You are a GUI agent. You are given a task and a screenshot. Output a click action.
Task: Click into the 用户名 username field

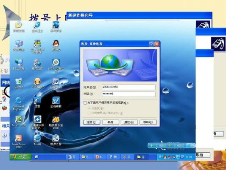[128, 87]
